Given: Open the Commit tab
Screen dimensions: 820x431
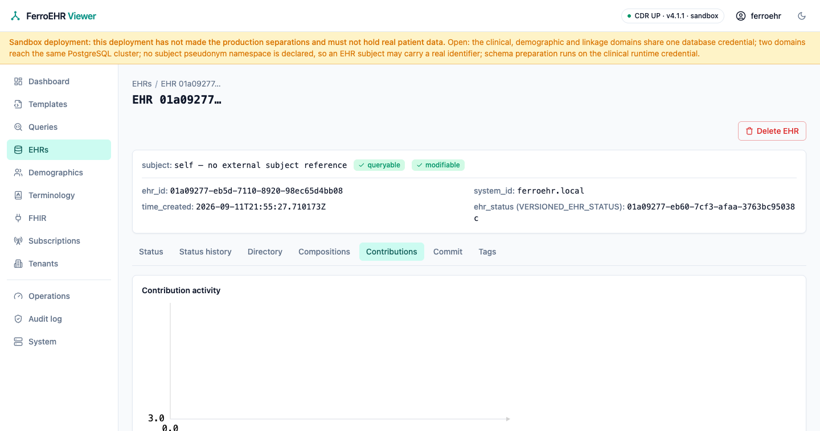Looking at the screenshot, I should [448, 252].
